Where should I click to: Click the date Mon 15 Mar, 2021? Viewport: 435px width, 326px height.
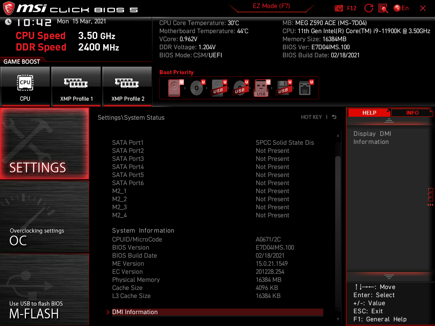coord(81,21)
